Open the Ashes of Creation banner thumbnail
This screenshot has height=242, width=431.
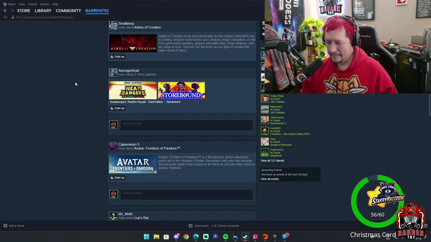133,43
